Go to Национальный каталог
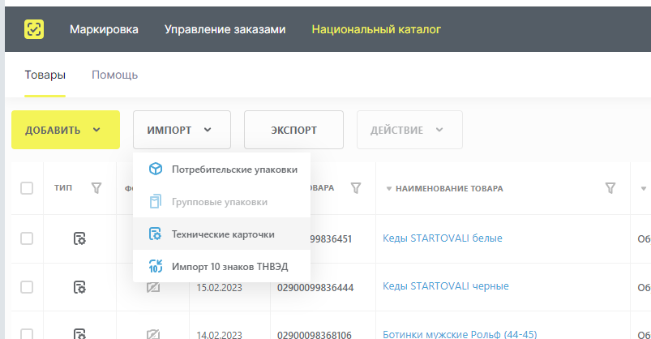 click(376, 29)
